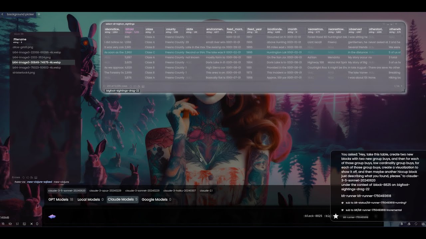Toggle the crossed-out eye visibility icon
This screenshot has height=239, width=426.
click(10, 224)
